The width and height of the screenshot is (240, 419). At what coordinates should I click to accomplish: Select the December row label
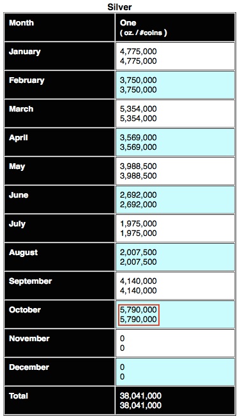coord(59,372)
